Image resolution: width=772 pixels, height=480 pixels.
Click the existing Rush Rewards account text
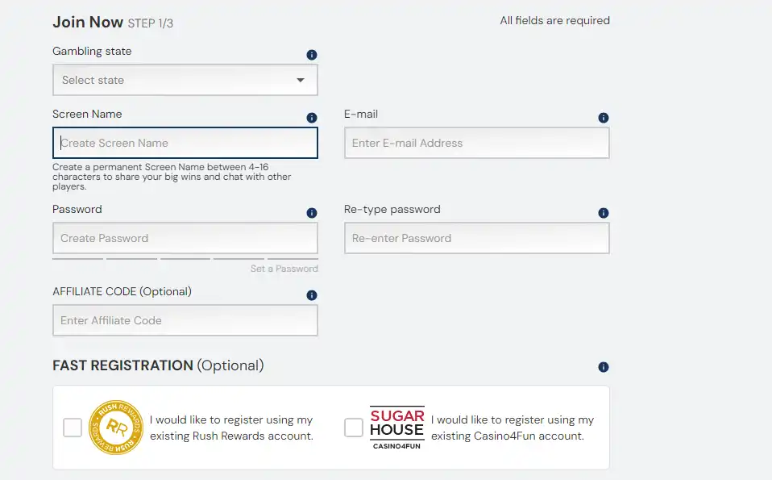pos(231,428)
